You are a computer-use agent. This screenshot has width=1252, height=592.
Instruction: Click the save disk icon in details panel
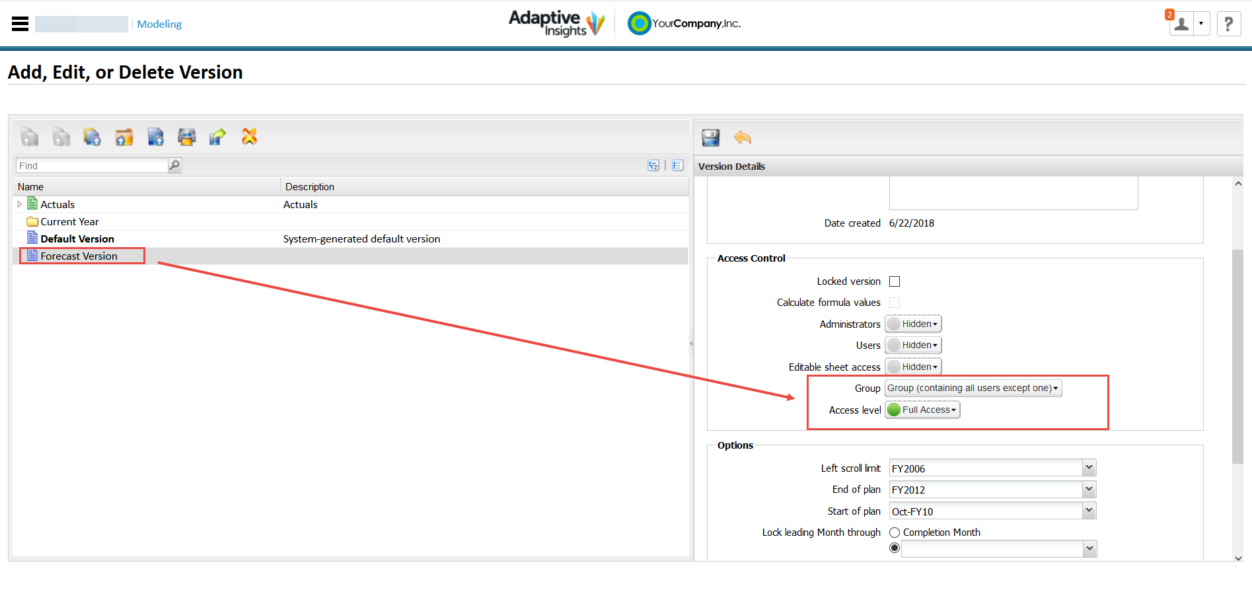click(711, 137)
